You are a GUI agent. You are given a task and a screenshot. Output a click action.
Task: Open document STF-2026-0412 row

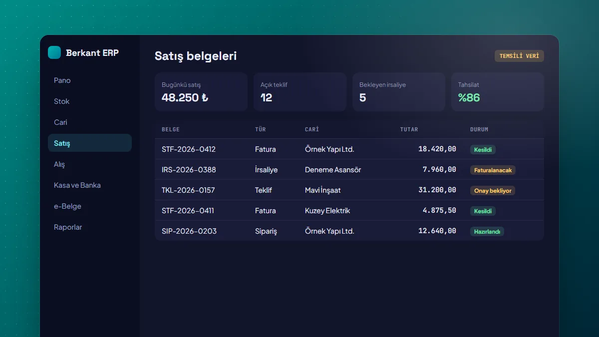349,149
